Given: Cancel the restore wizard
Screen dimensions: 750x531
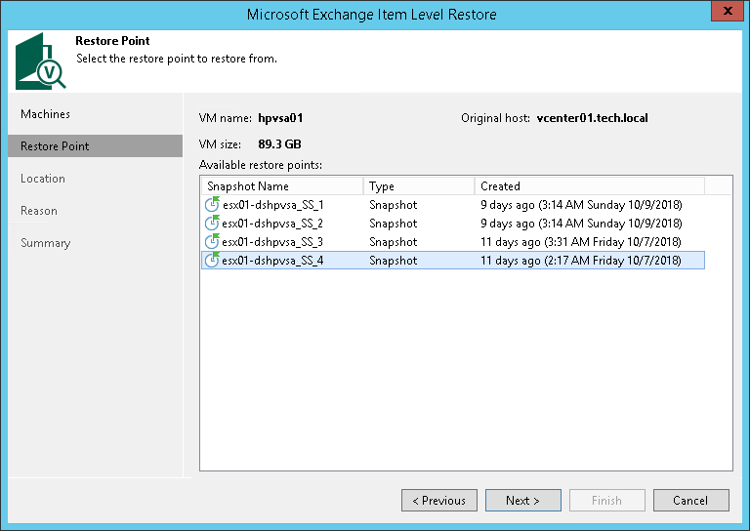Looking at the screenshot, I should coord(690,501).
